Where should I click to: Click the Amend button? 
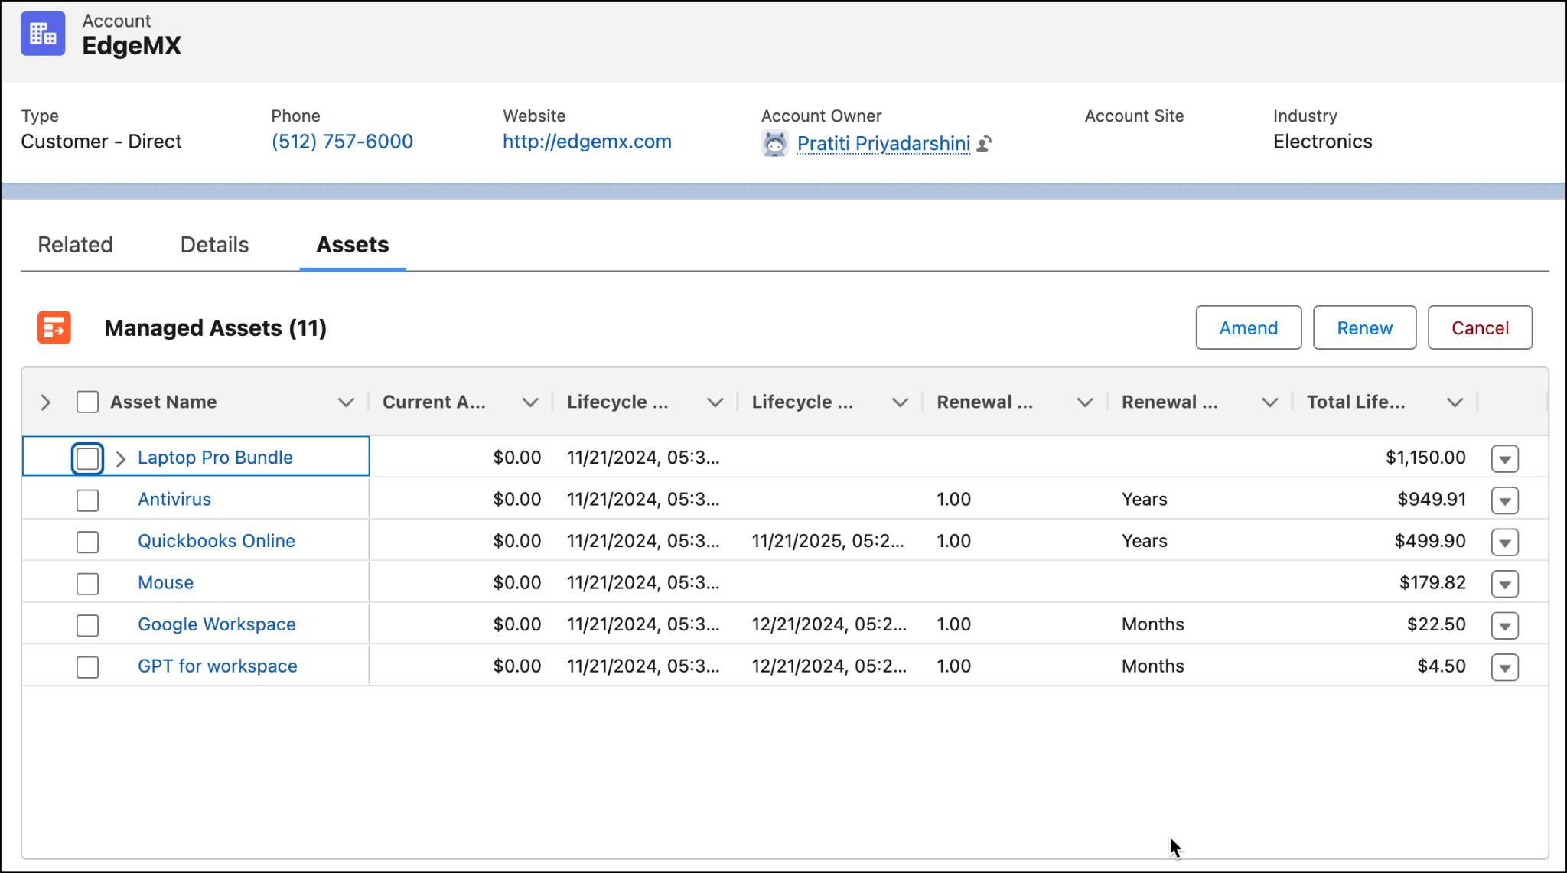(x=1248, y=327)
